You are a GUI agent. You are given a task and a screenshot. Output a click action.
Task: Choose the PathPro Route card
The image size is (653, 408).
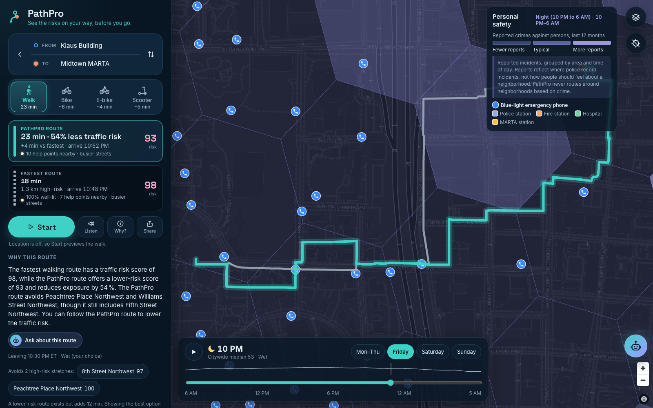point(85,141)
